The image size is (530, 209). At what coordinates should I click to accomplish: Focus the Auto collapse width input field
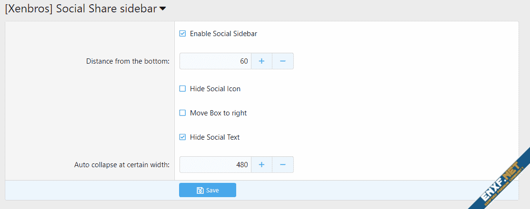(x=215, y=165)
